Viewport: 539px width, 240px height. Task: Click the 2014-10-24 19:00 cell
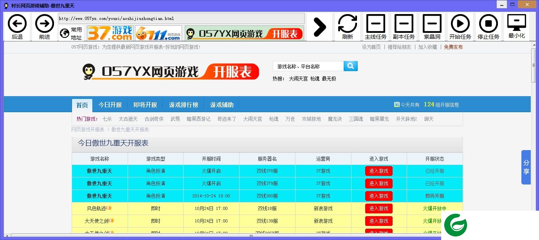coord(211,196)
